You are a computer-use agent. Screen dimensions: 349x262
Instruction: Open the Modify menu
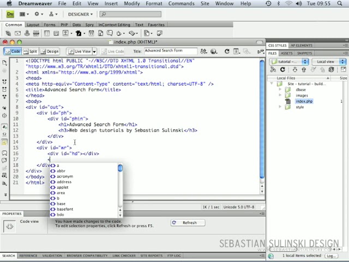132,4
